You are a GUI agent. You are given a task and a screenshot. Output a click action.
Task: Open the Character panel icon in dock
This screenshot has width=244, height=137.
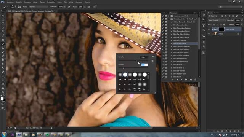tap(204, 42)
